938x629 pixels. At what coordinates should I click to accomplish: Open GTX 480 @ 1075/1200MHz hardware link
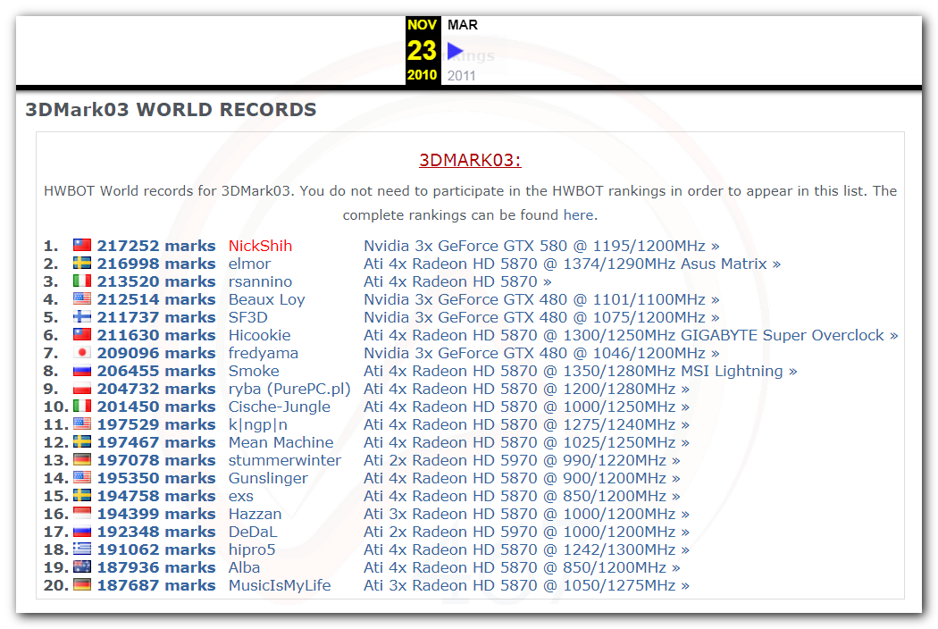[541, 318]
